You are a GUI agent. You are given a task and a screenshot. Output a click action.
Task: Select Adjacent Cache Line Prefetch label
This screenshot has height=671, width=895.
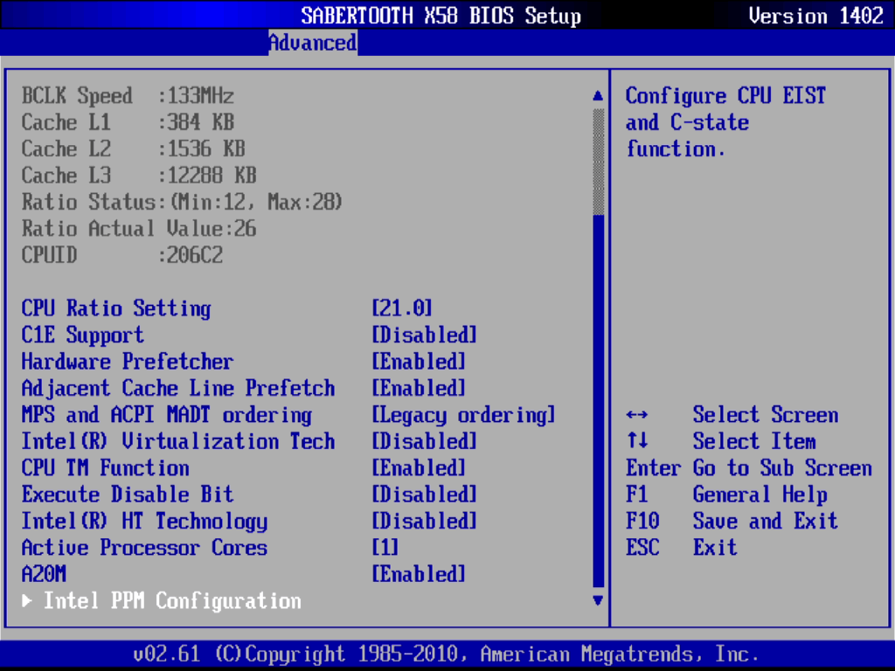pos(178,388)
